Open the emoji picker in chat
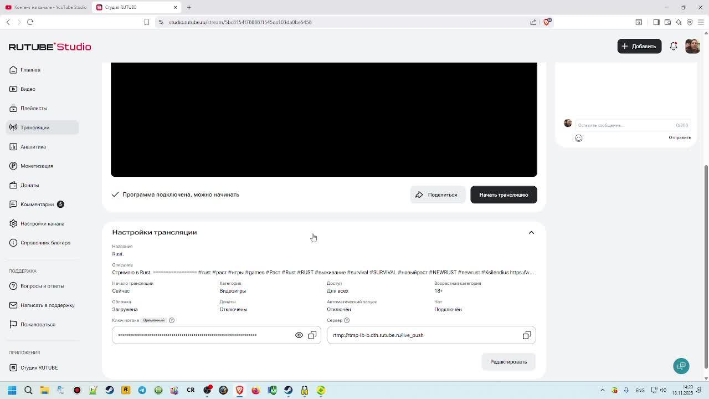709x399 pixels. tap(578, 138)
